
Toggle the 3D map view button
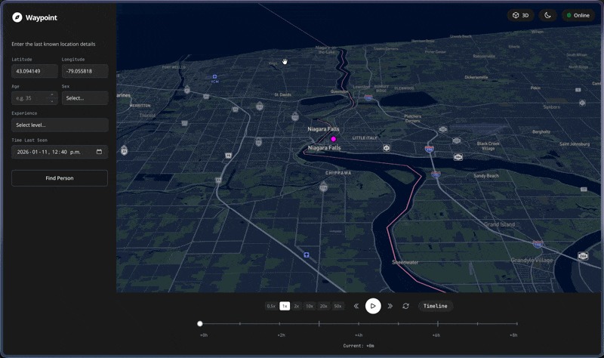point(520,15)
